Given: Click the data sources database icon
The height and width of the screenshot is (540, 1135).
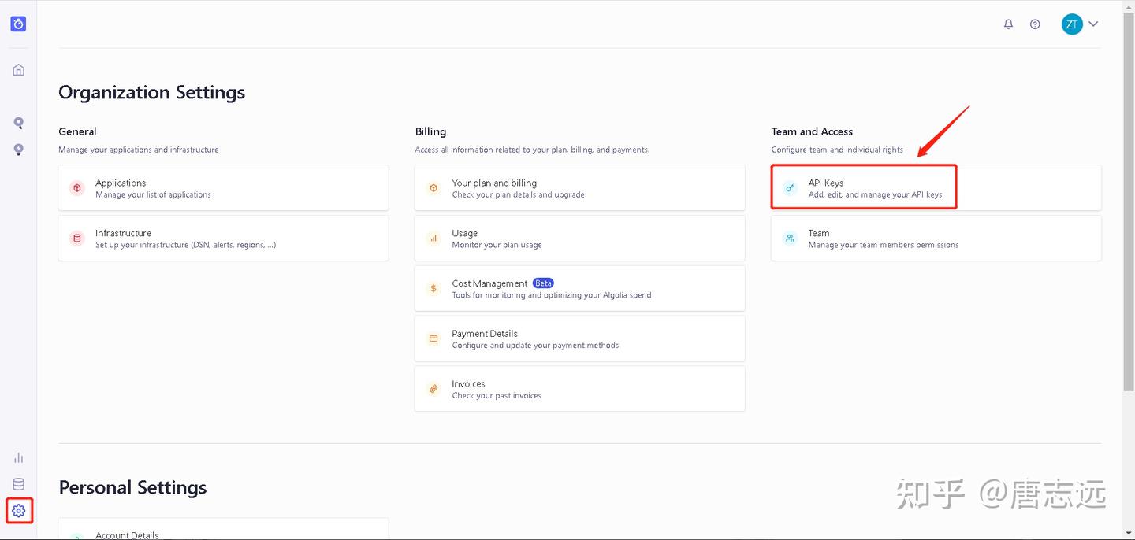Looking at the screenshot, I should pos(18,484).
